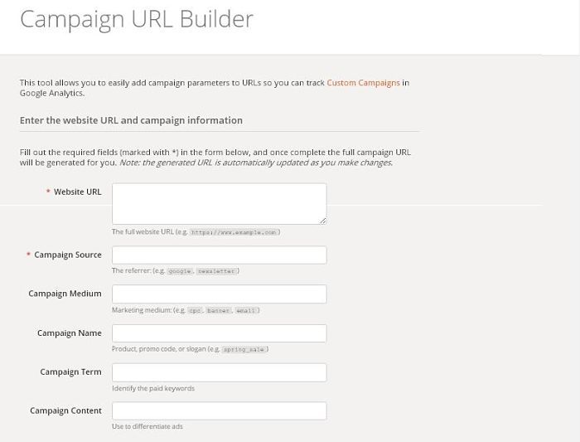Screen dimensions: 580x442
Task: Click the Campaign Content input box
Action: [x=220, y=411]
